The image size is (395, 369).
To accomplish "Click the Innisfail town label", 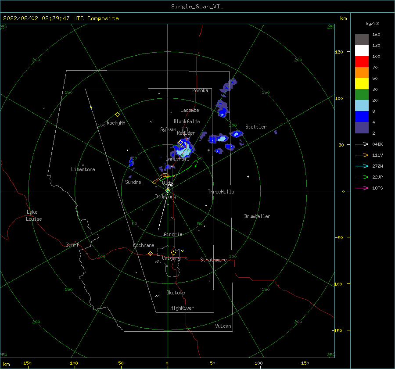I will tap(177, 159).
